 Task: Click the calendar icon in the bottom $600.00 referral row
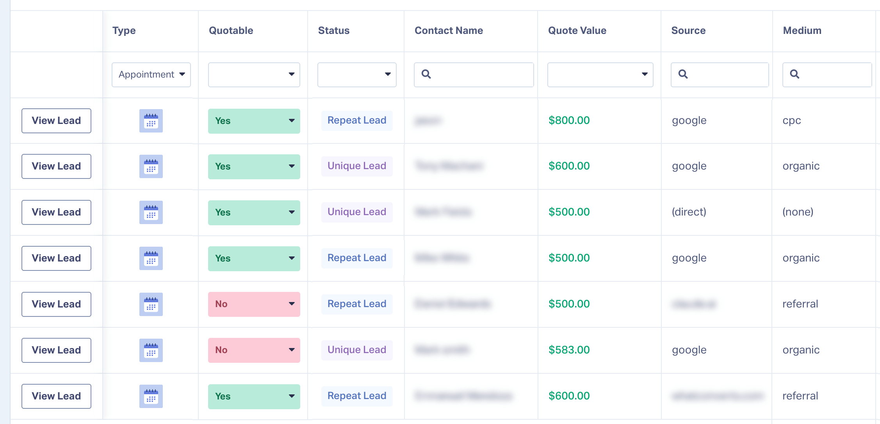[151, 396]
